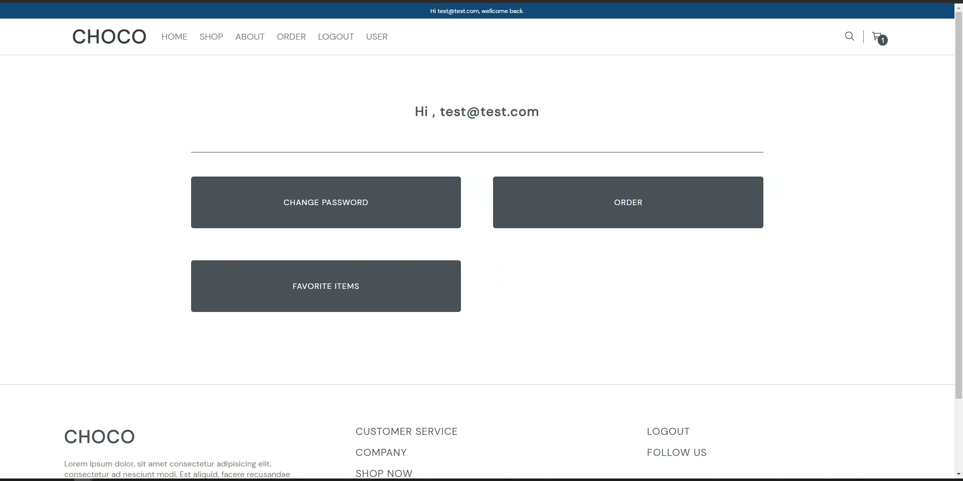Go to HOME in navigation
Screen dimensions: 963x481
coord(175,37)
